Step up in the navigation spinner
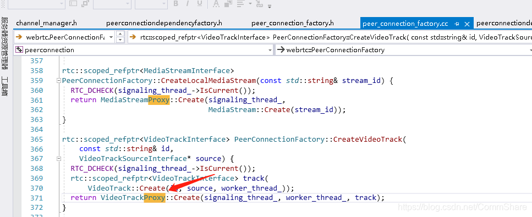Viewport: 532px width, 217px height. (120, 34)
